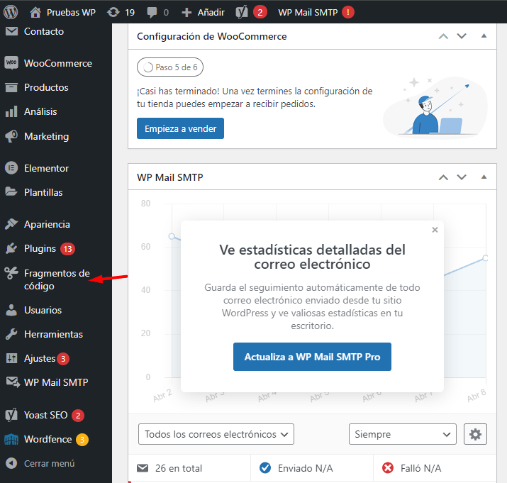Click the Herramientas wrench icon
Viewport: 507px width, 483px height.
11,334
